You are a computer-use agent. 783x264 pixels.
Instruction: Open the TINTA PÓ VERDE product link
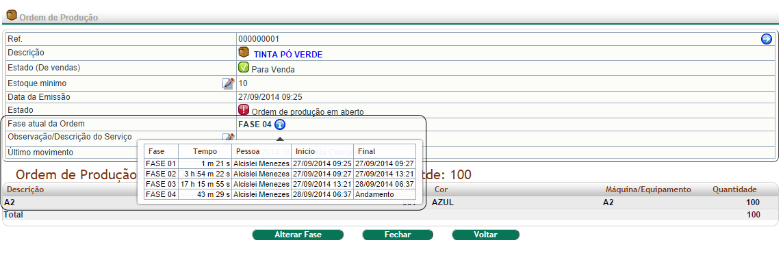(288, 55)
